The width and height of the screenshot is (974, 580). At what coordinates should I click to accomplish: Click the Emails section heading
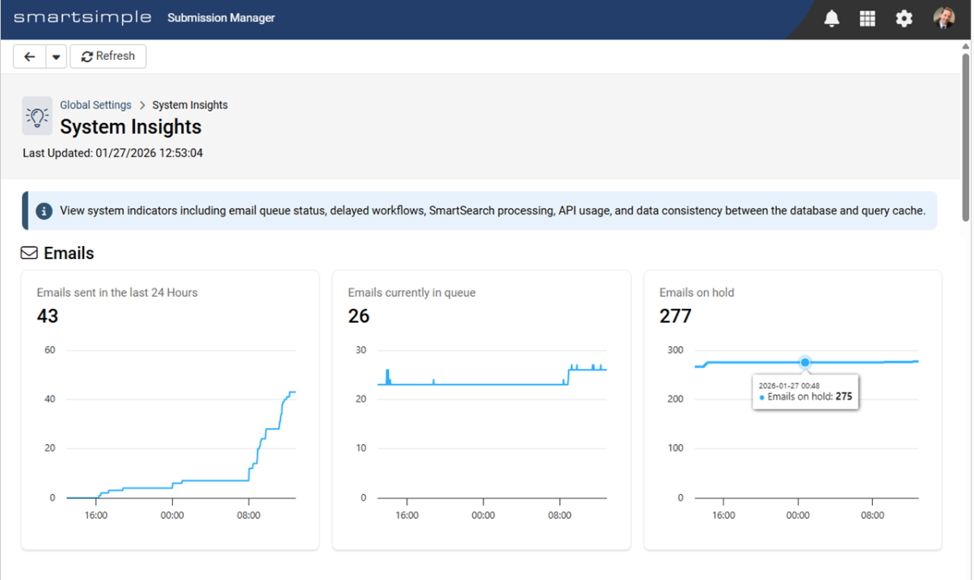click(69, 253)
